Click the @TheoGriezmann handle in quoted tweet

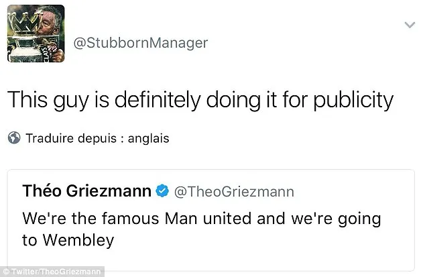pyautogui.click(x=233, y=192)
